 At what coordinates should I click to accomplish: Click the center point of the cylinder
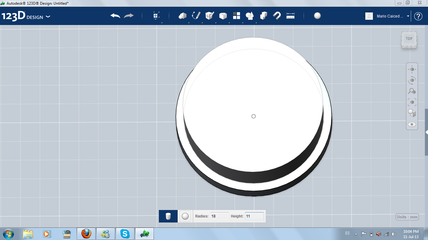coord(253,116)
